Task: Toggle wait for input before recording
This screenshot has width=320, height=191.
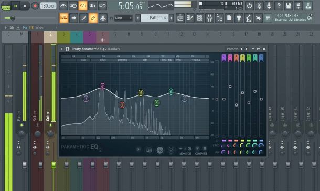Action: (73, 6)
